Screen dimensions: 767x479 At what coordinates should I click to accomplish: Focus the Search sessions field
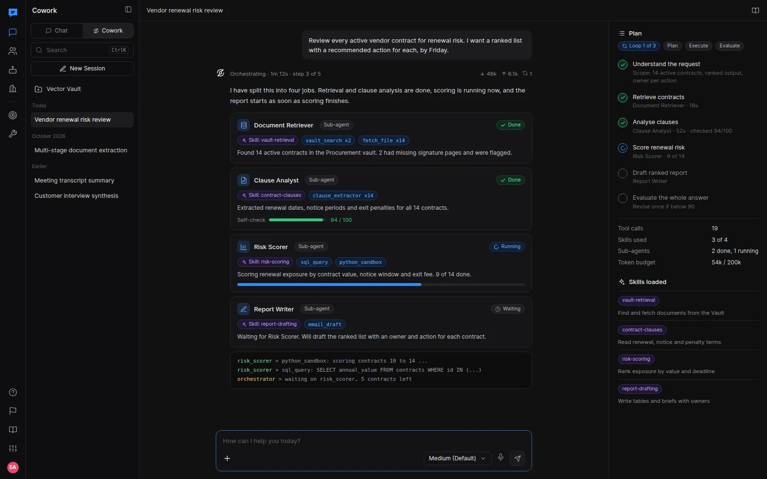click(82, 50)
